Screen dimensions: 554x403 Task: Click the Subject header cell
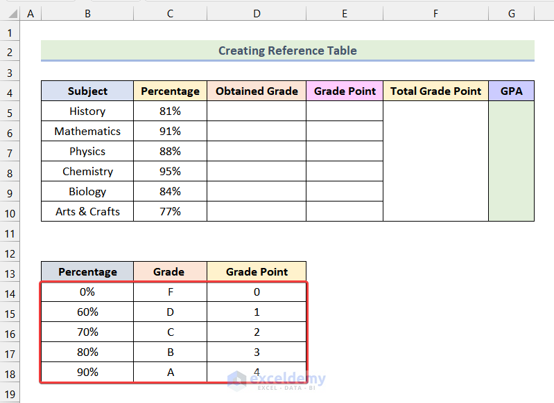coord(87,91)
